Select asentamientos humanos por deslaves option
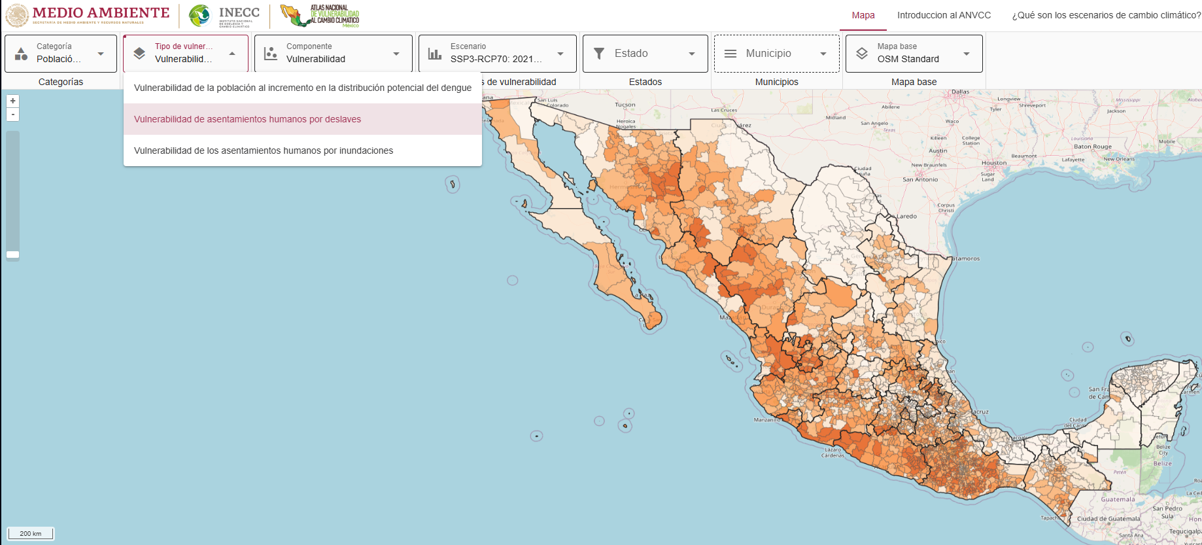The width and height of the screenshot is (1202, 545). 247,119
